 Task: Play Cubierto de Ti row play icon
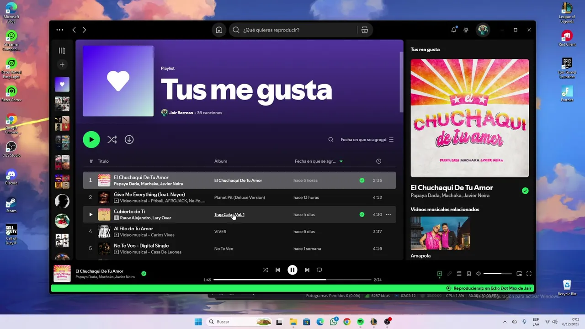point(90,214)
